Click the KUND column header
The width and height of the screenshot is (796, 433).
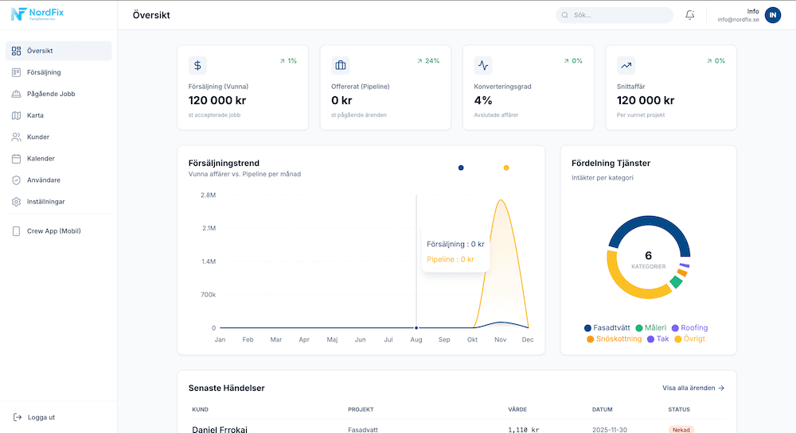(200, 409)
